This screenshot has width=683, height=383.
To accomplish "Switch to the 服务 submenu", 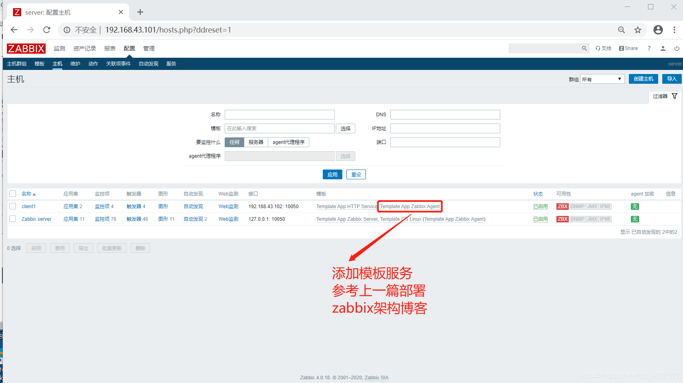I will 171,64.
